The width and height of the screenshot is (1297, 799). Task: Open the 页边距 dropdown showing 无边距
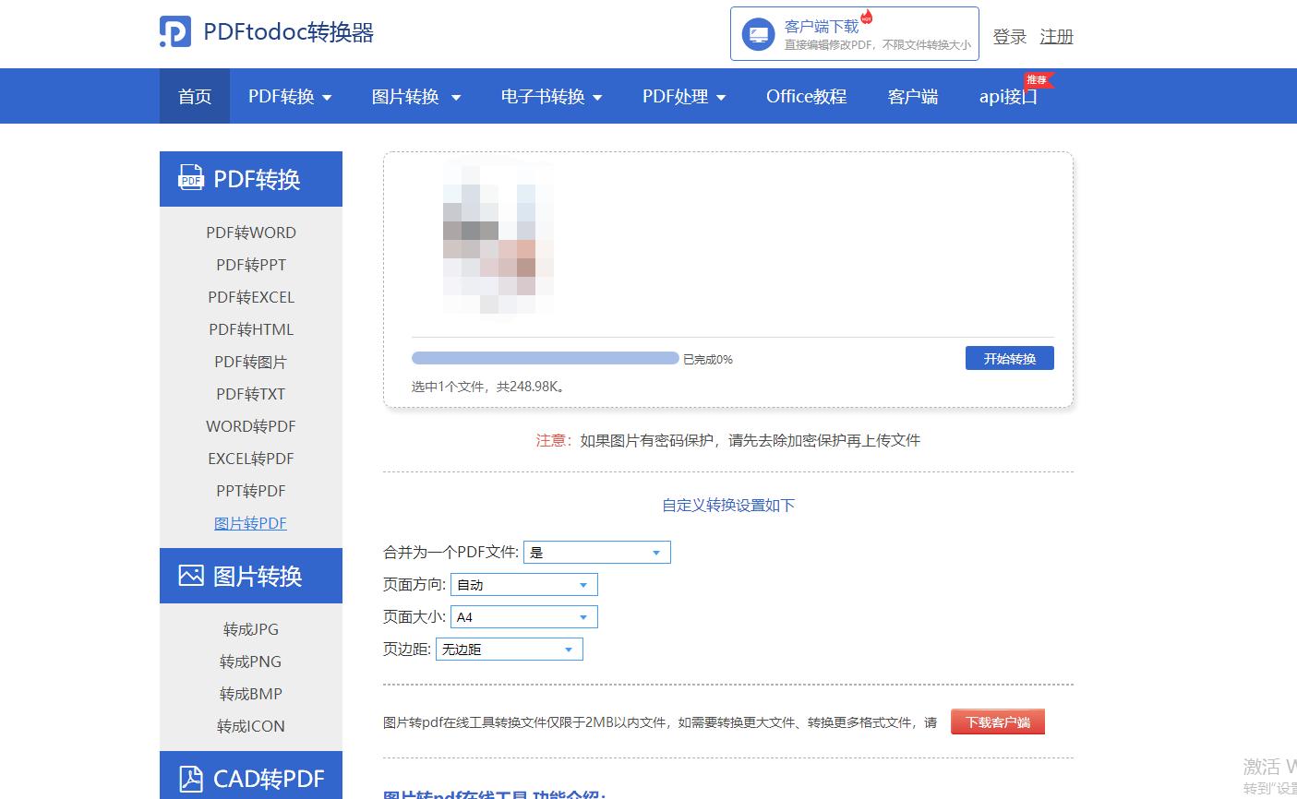(x=509, y=649)
